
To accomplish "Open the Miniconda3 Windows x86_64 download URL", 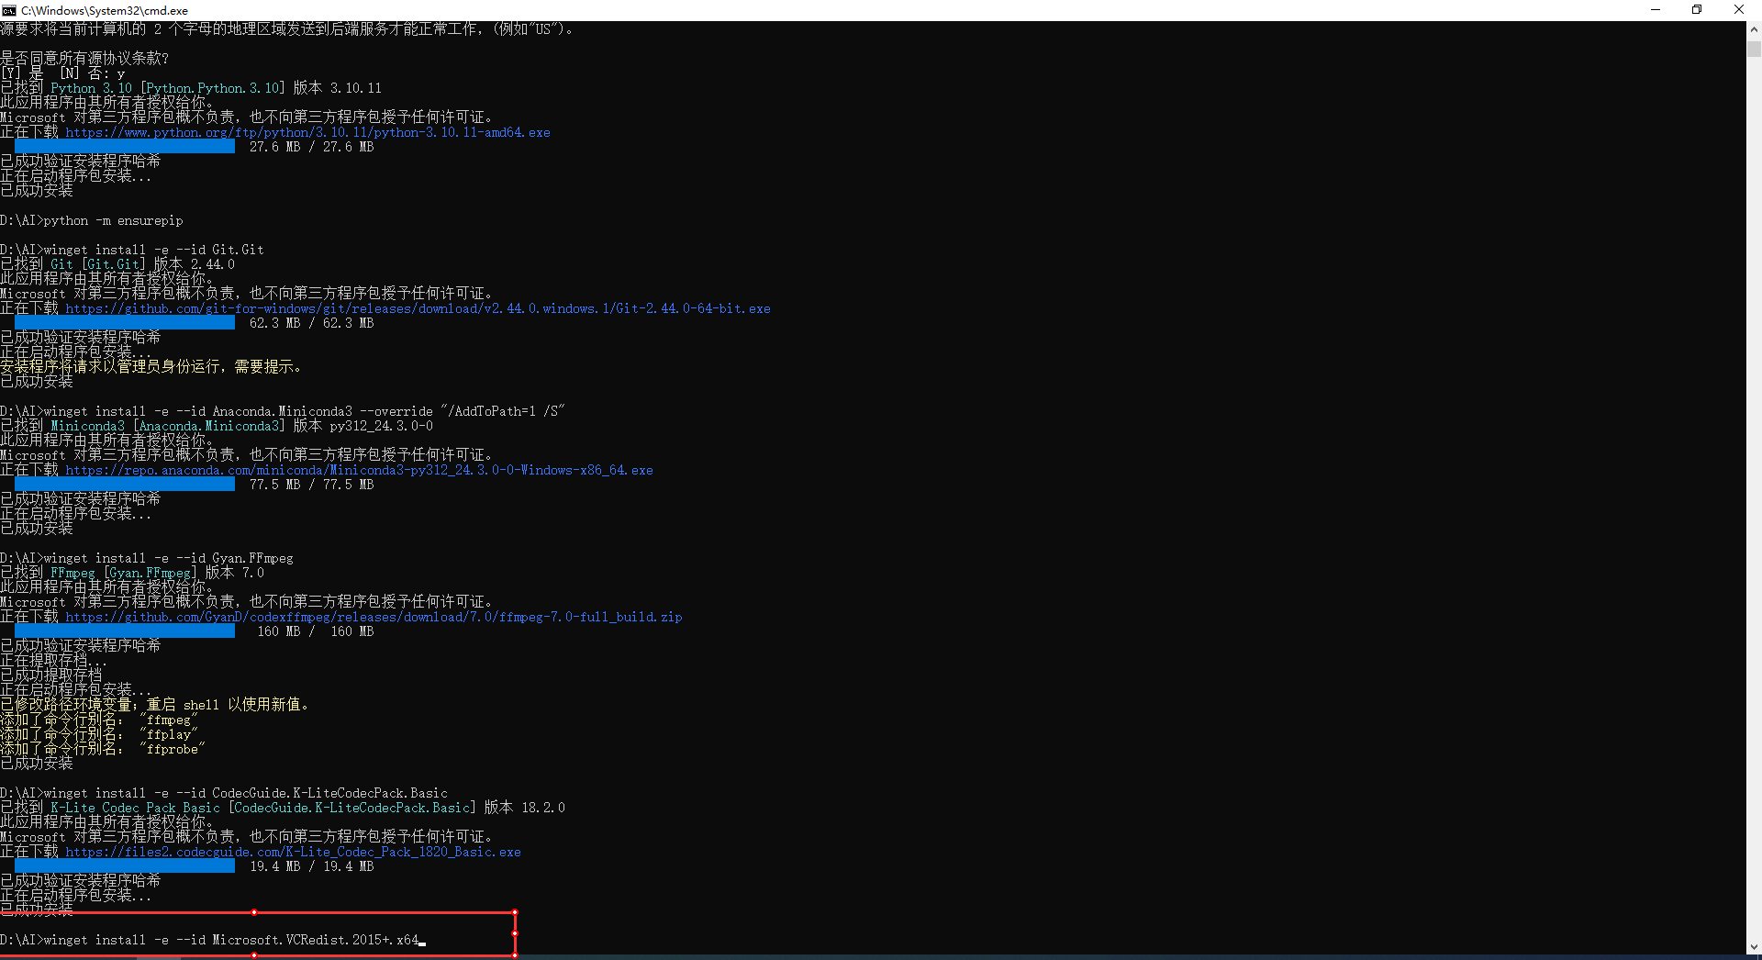I will click(359, 470).
